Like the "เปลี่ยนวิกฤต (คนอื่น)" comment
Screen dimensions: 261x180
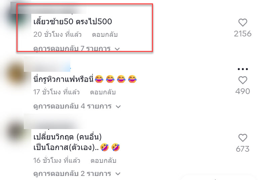[243, 138]
